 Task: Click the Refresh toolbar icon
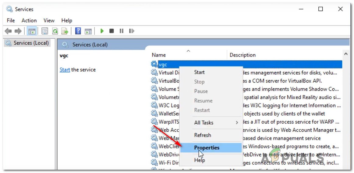tap(55, 31)
